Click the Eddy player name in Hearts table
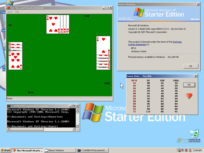 [x=107, y=83]
